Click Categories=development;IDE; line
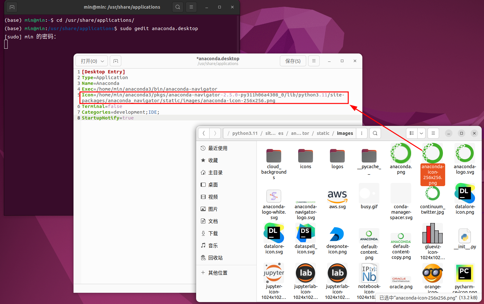This screenshot has width=484, height=304. 120,112
